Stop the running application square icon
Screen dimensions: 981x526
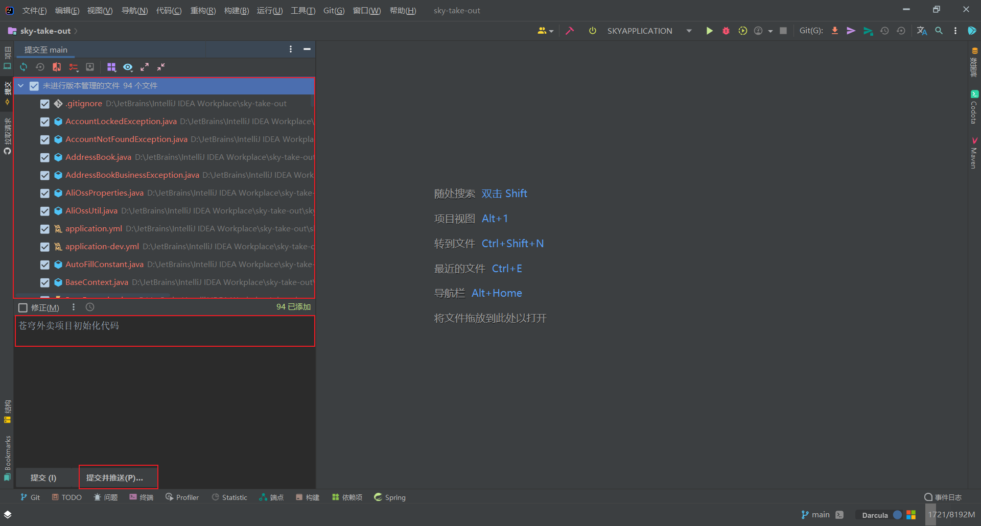click(x=783, y=31)
